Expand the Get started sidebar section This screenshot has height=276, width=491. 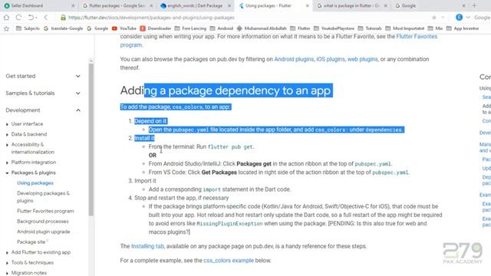(x=43, y=76)
